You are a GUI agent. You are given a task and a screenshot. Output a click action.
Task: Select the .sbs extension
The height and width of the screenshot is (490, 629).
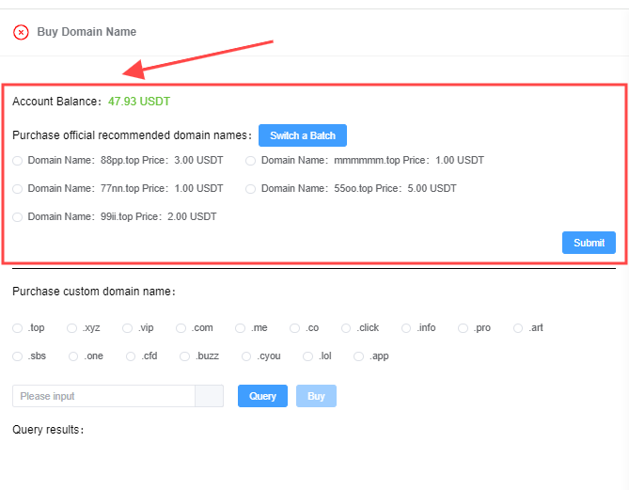[17, 356]
